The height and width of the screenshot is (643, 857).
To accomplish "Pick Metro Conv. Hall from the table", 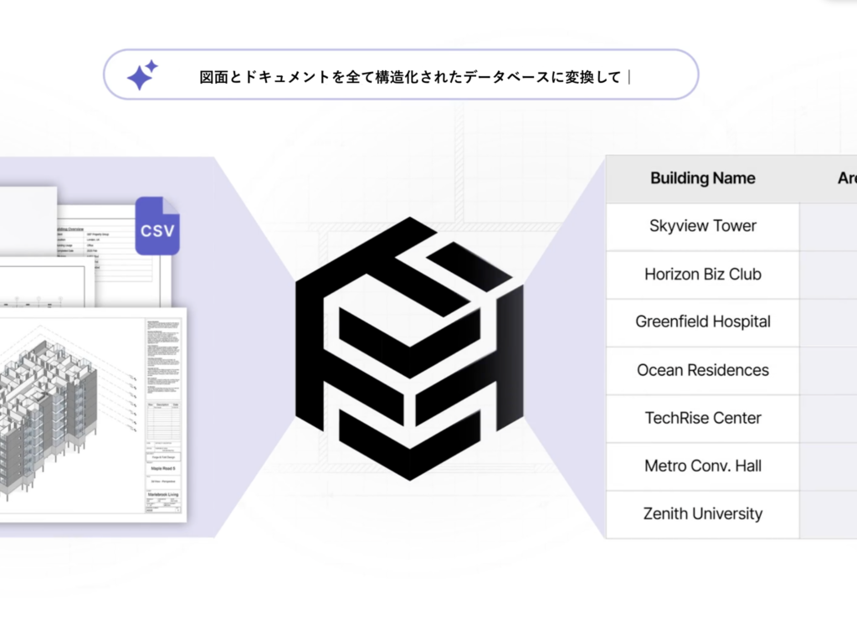I will tap(702, 466).
